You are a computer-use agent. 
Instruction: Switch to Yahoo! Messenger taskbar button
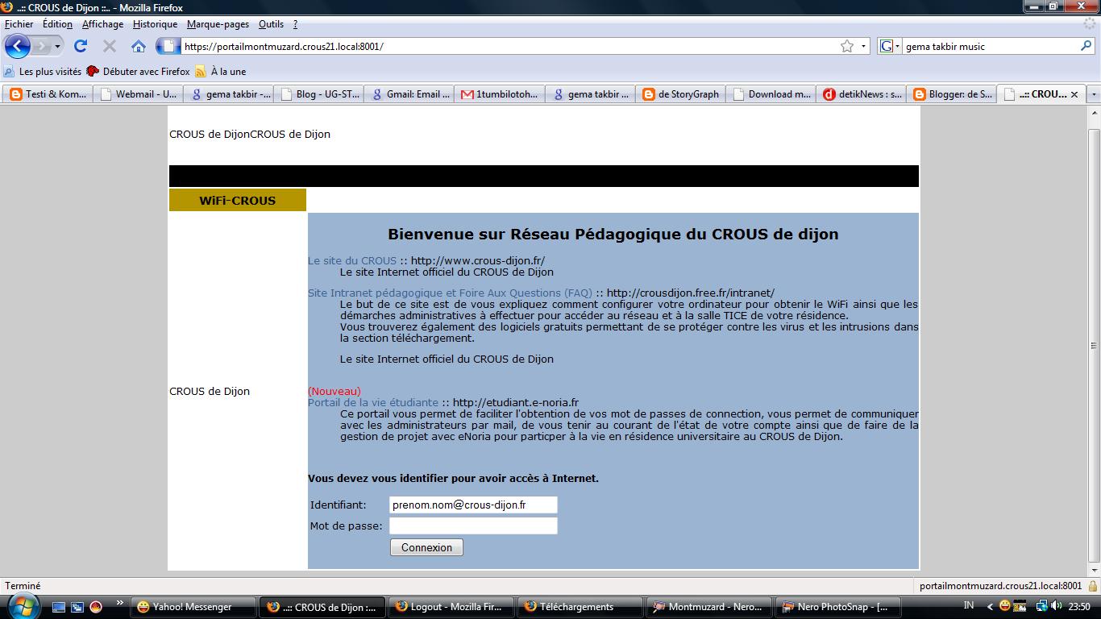point(193,607)
